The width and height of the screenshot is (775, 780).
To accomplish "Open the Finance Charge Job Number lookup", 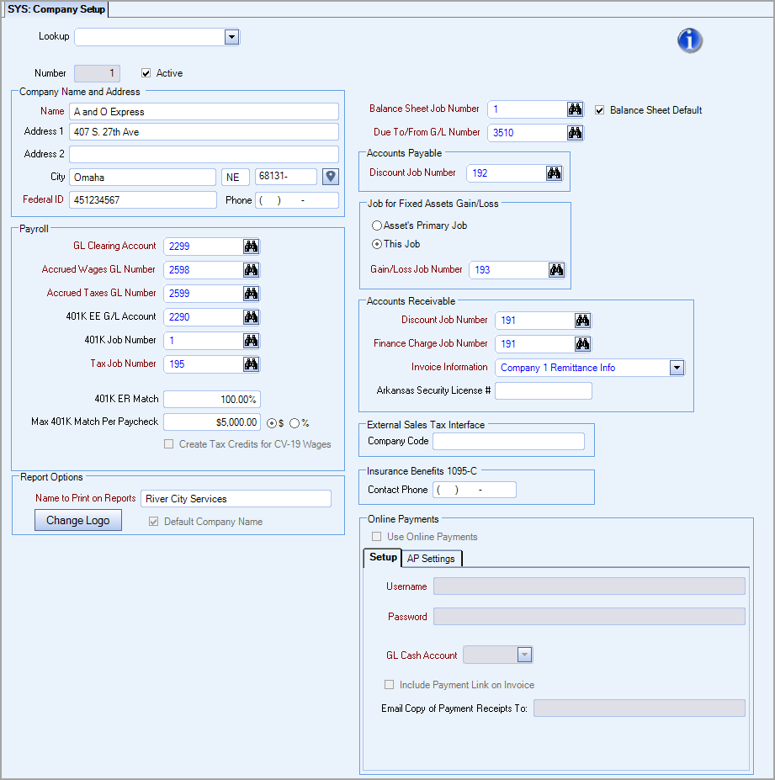I will coord(582,343).
